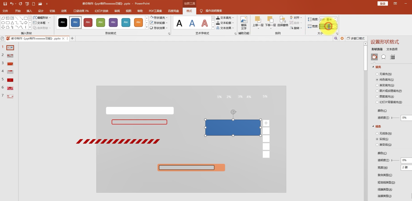This screenshot has width=412, height=201.
Task: Click the 多窗口模式 multi-window mode button
Action: coord(356,38)
